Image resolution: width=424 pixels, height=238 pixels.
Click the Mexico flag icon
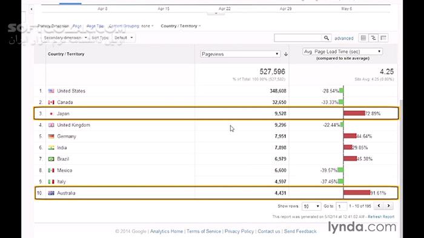coord(51,170)
